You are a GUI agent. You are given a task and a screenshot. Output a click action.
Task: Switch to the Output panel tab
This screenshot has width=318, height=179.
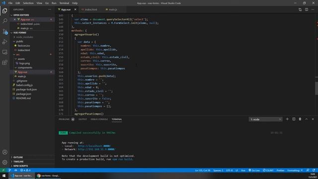(x=82, y=119)
